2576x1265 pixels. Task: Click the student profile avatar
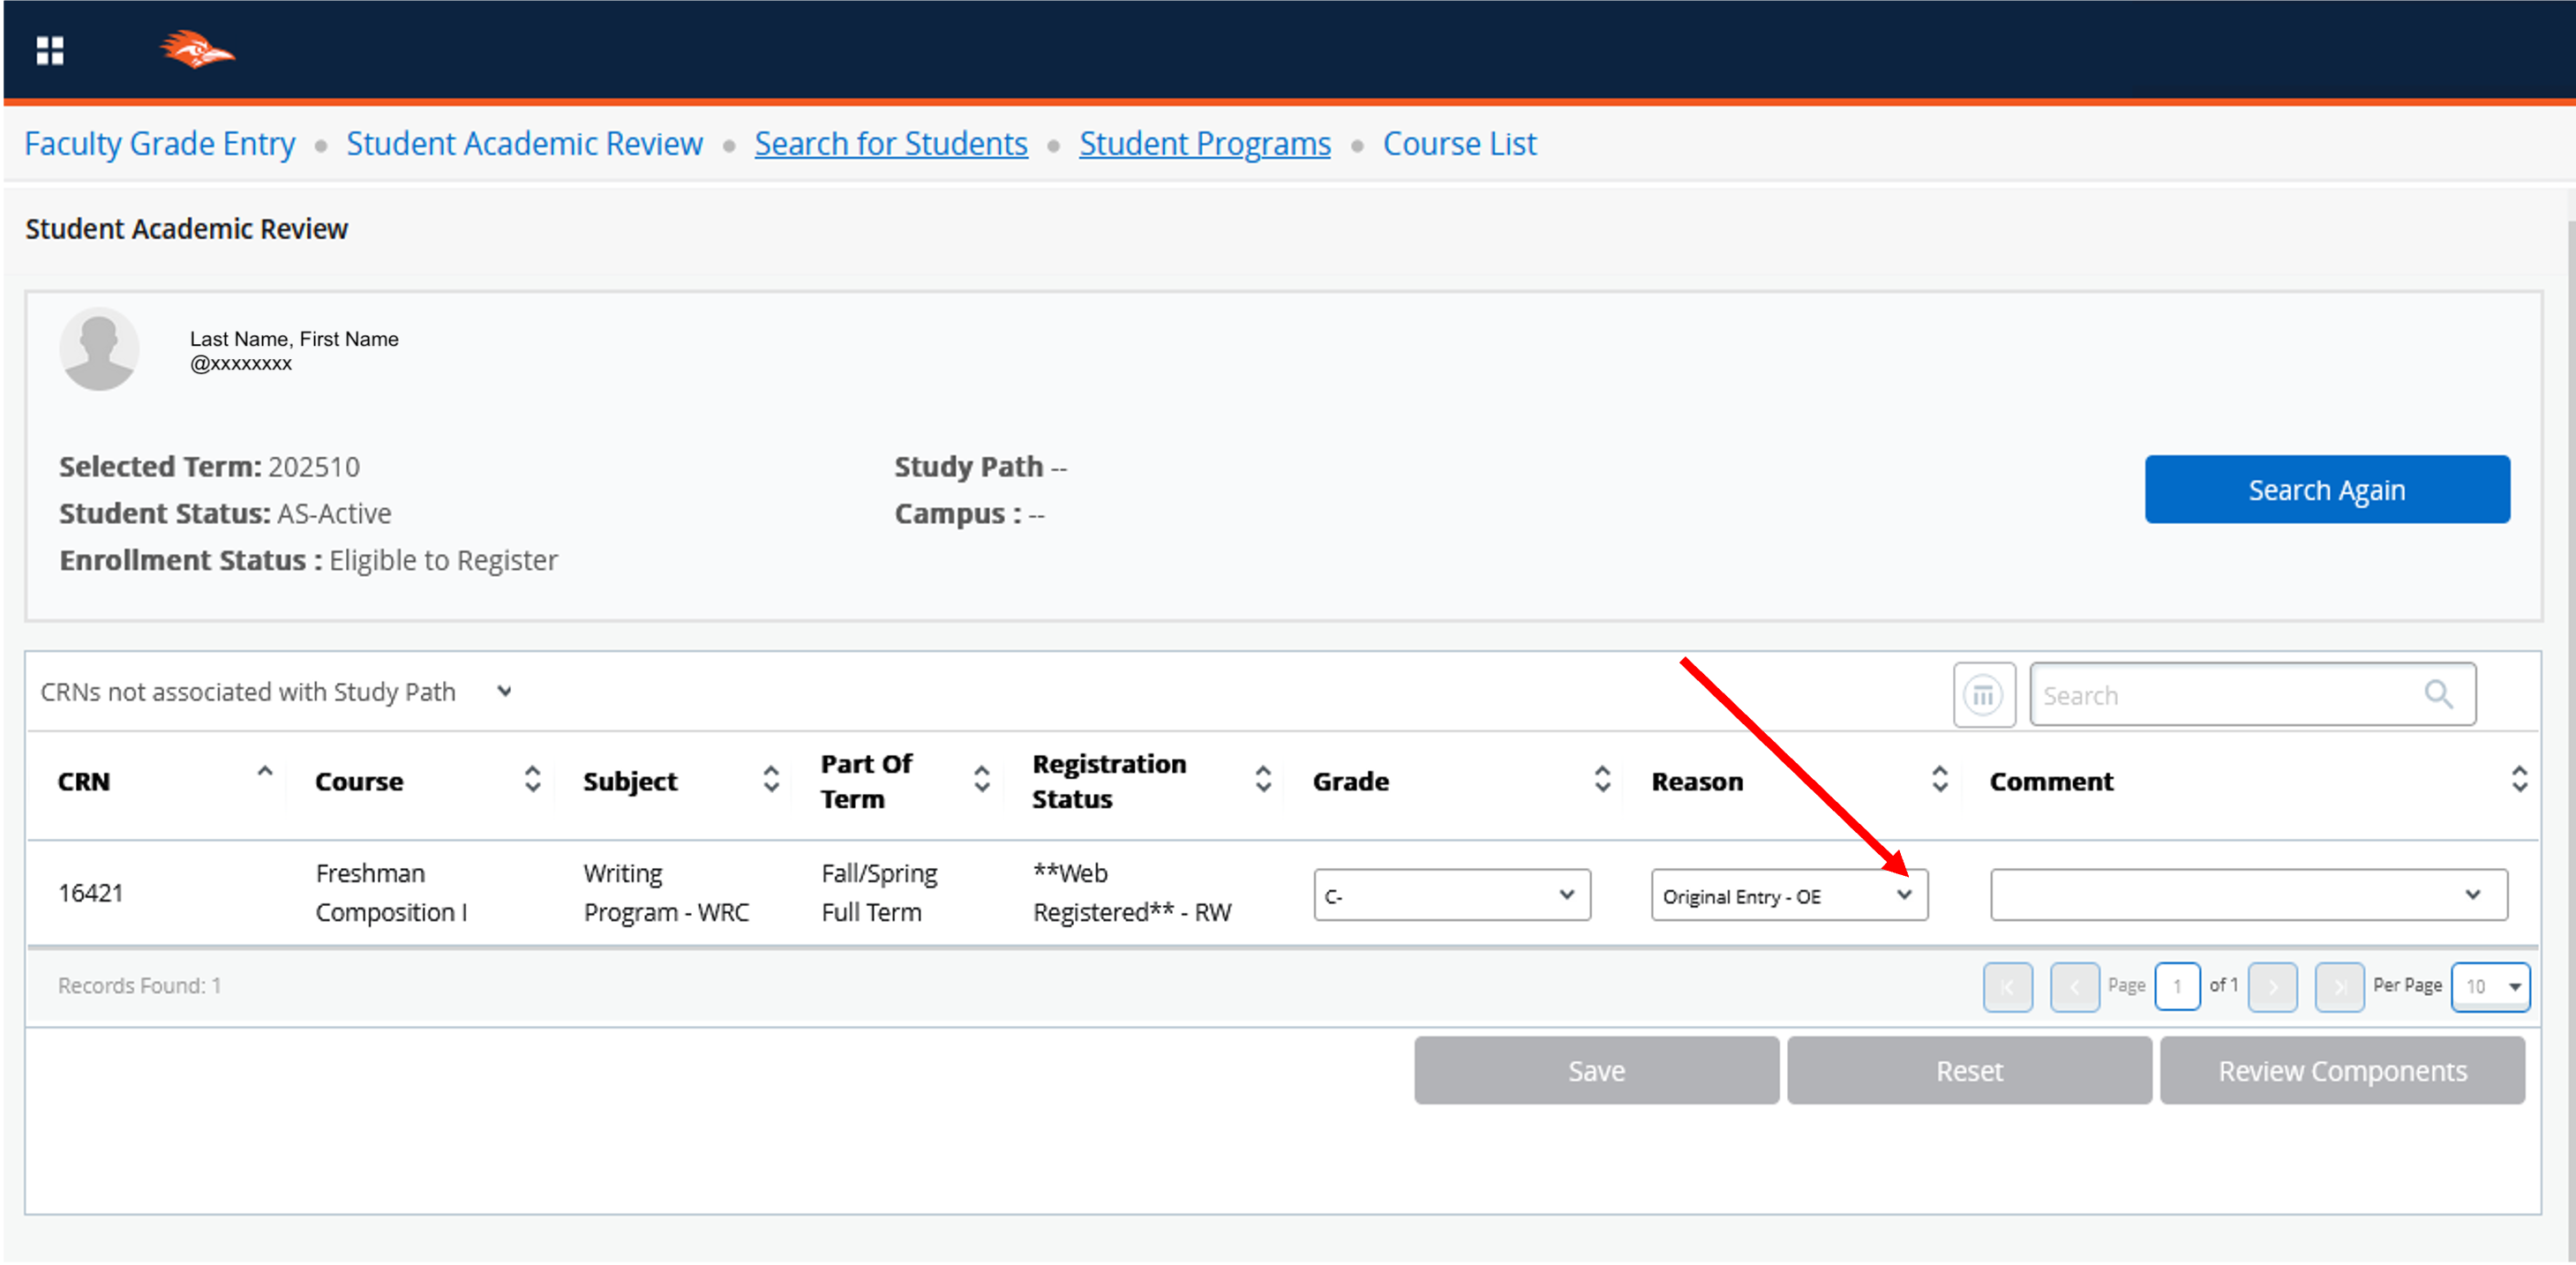(99, 349)
